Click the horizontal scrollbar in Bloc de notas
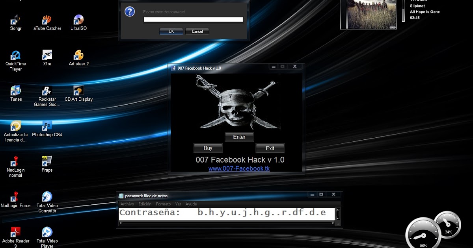473x248 pixels. tap(227, 223)
